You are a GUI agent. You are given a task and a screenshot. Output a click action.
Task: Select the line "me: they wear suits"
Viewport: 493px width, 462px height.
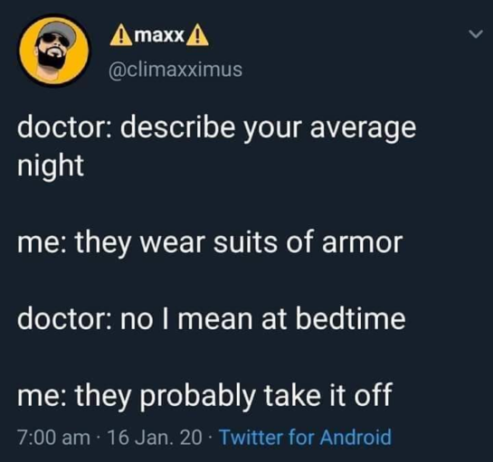click(147, 242)
